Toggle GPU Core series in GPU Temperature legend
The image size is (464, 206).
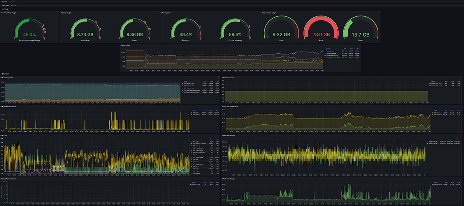(x=437, y=113)
